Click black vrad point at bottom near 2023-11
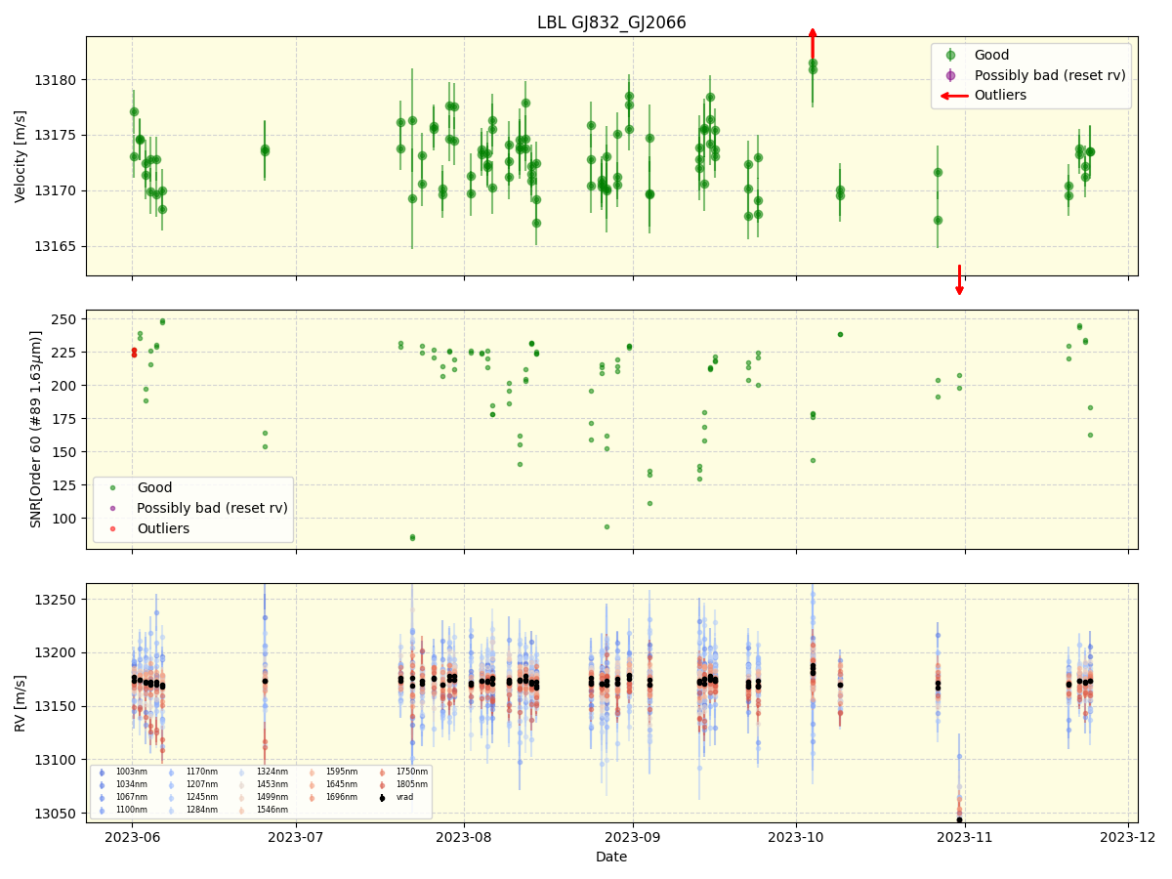The image size is (1172, 879). (959, 819)
